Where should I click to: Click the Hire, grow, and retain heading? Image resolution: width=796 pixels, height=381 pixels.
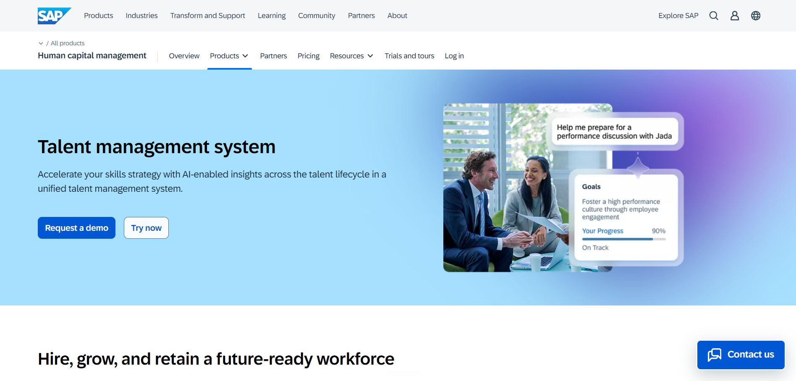(216, 359)
